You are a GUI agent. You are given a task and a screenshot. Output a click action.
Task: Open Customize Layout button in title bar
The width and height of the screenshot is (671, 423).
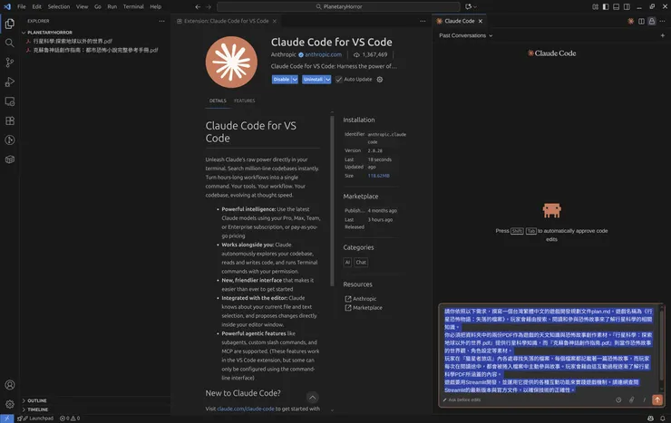(x=595, y=6)
